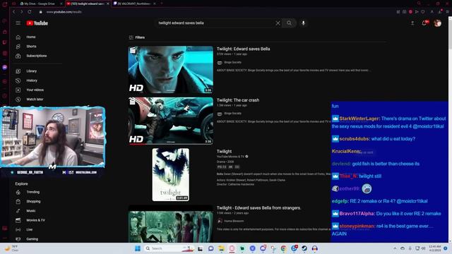Screen dimensions: 452x254
Task: Open Google Chrome from the taskbar
Action: (x=283, y=248)
